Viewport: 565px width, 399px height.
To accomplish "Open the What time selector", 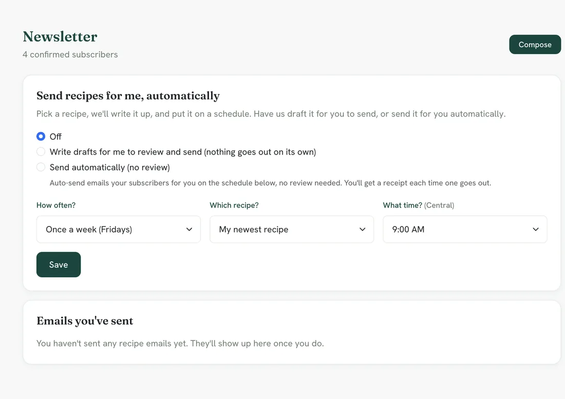I will tap(465, 230).
